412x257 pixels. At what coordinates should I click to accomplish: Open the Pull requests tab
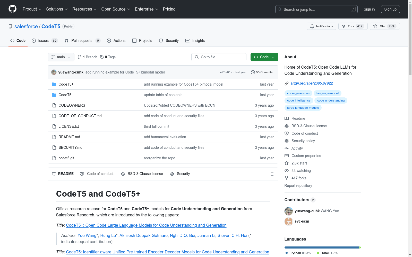(82, 41)
